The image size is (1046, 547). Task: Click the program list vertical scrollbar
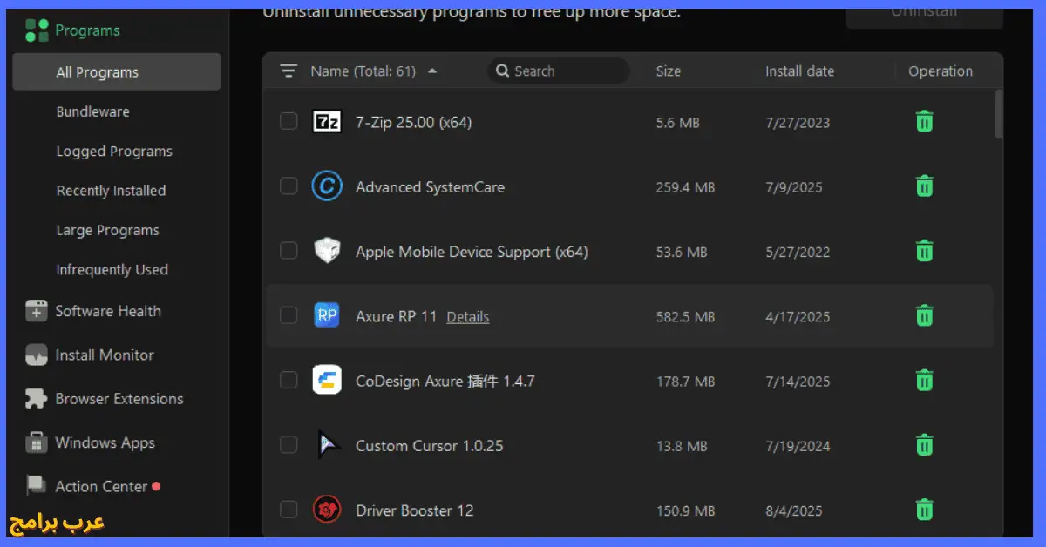click(999, 113)
